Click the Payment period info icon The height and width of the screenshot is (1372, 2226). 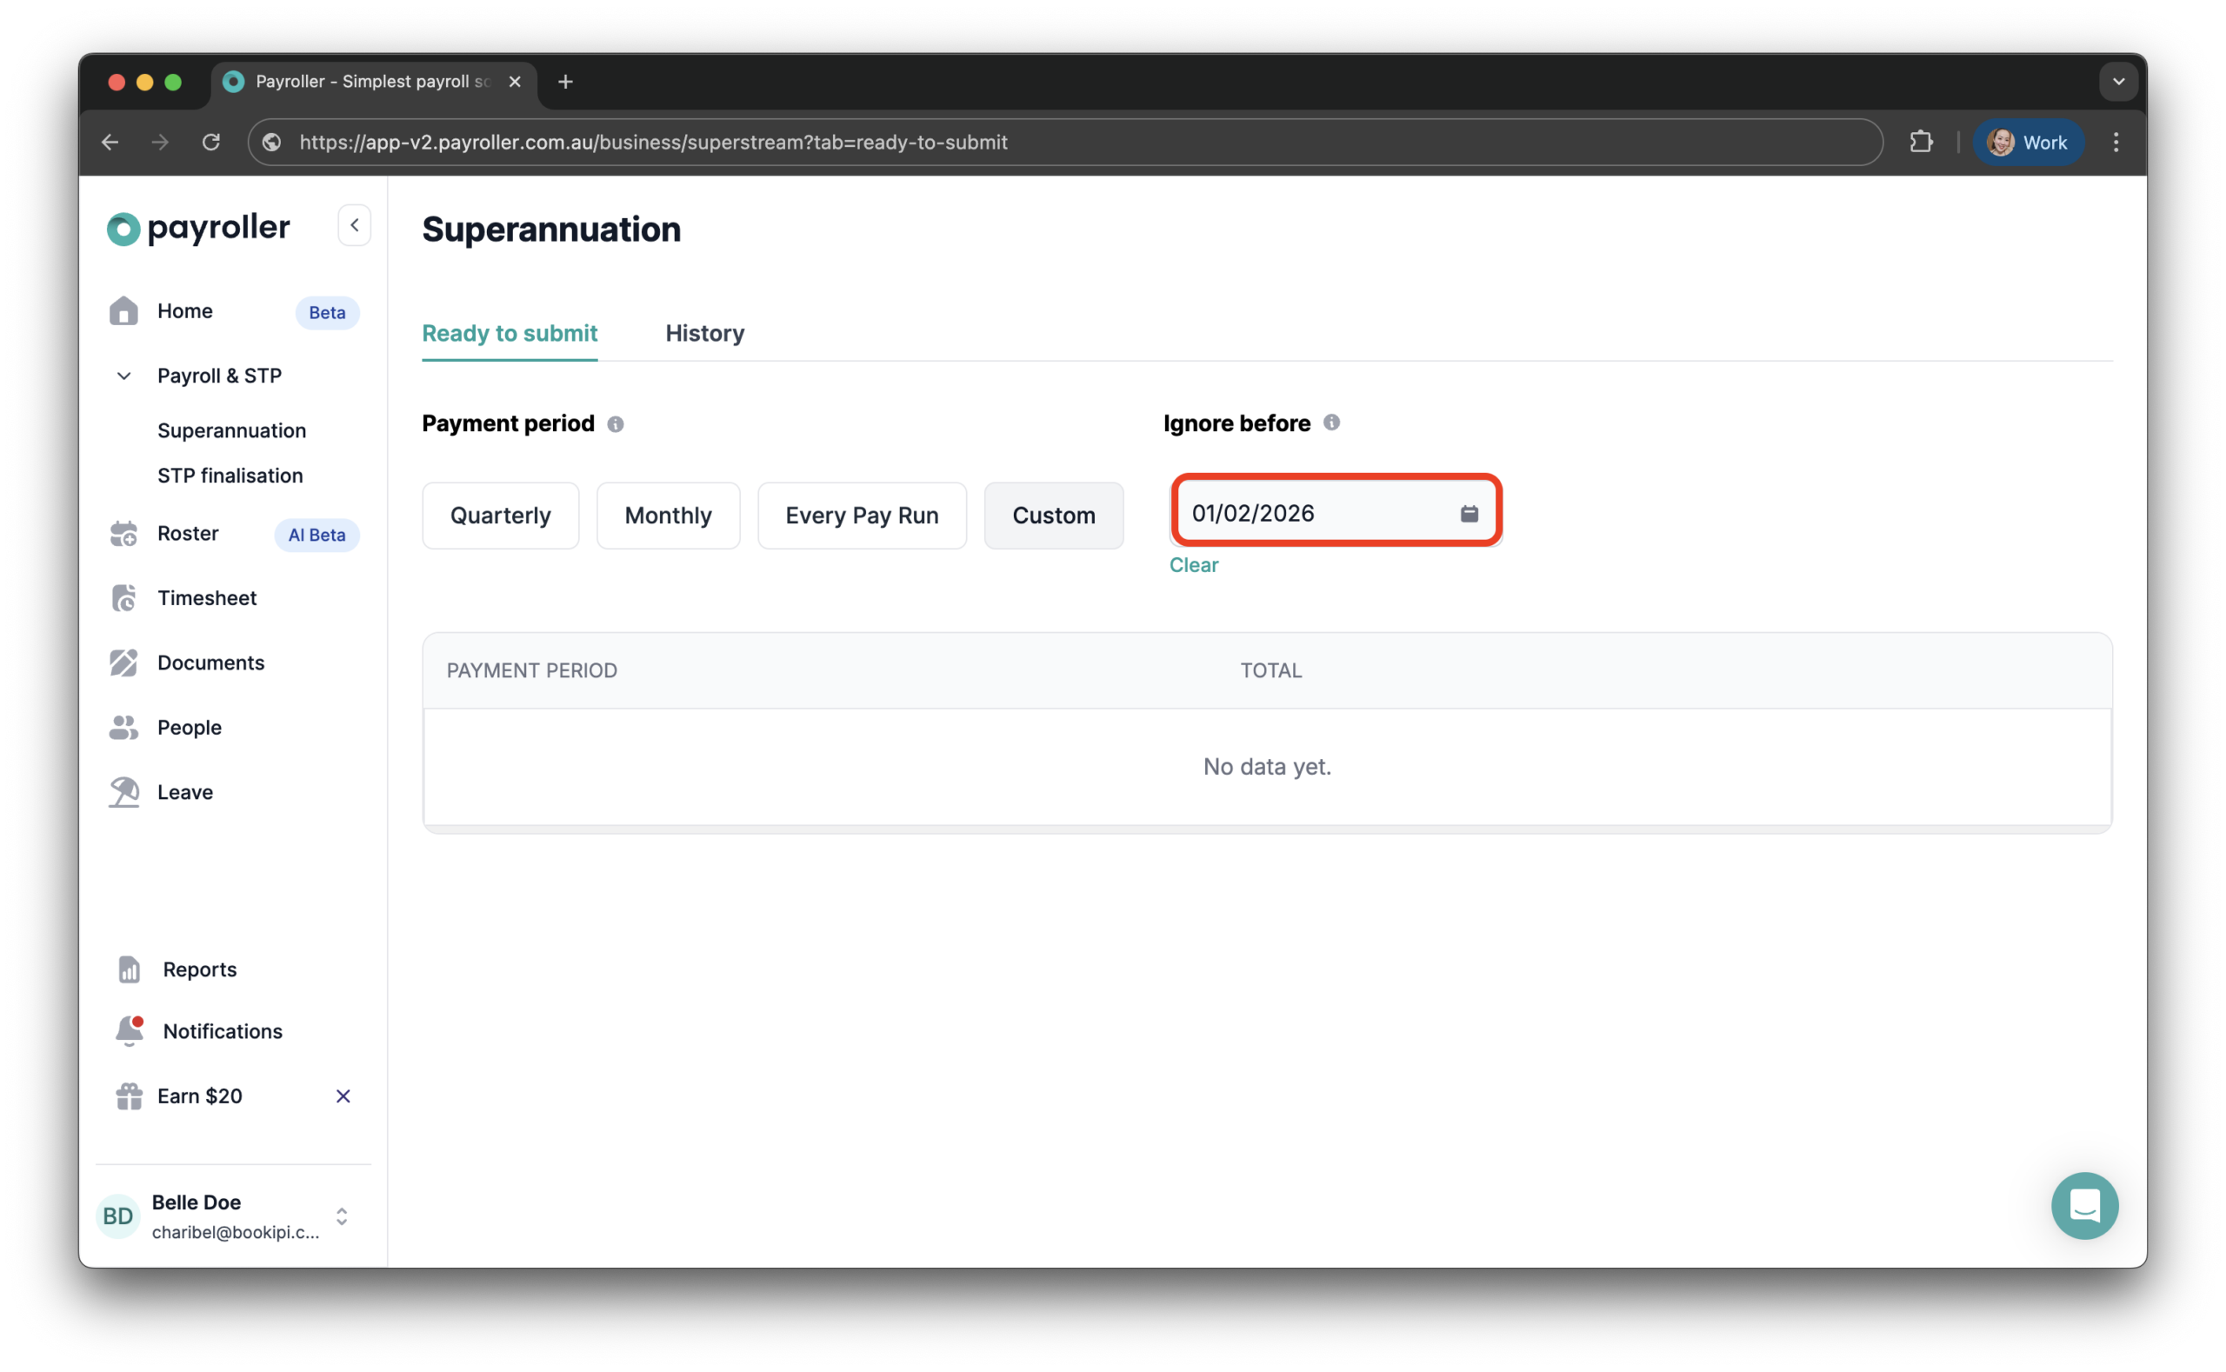click(x=616, y=424)
